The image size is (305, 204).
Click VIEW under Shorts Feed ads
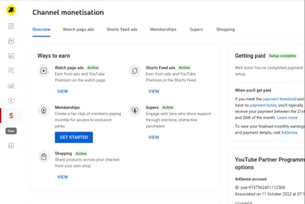(154, 91)
